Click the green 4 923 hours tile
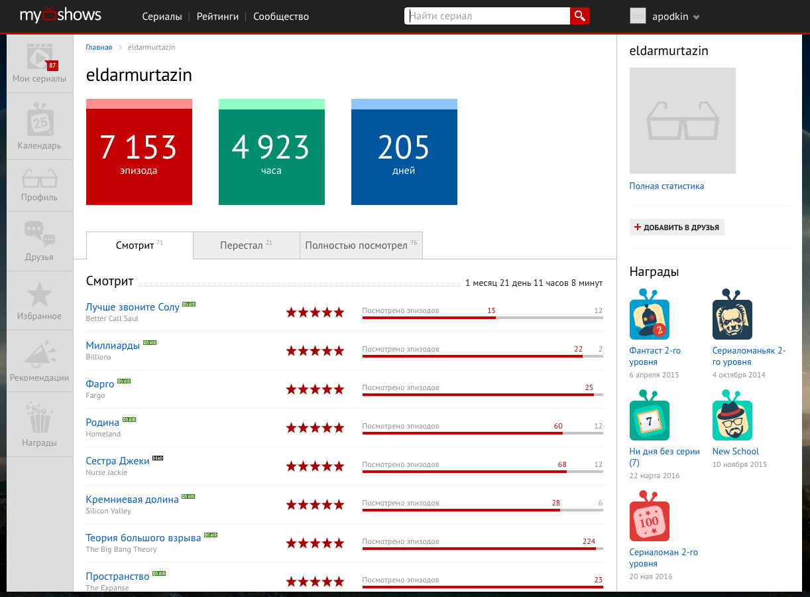 (272, 152)
